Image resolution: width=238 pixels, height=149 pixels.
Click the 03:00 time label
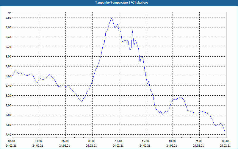tap(39, 141)
